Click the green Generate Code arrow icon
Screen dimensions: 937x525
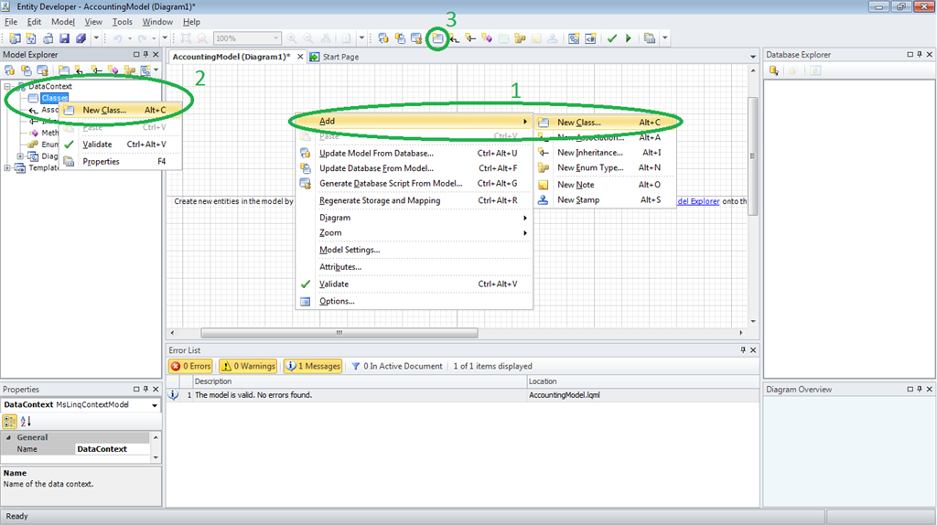coord(628,38)
